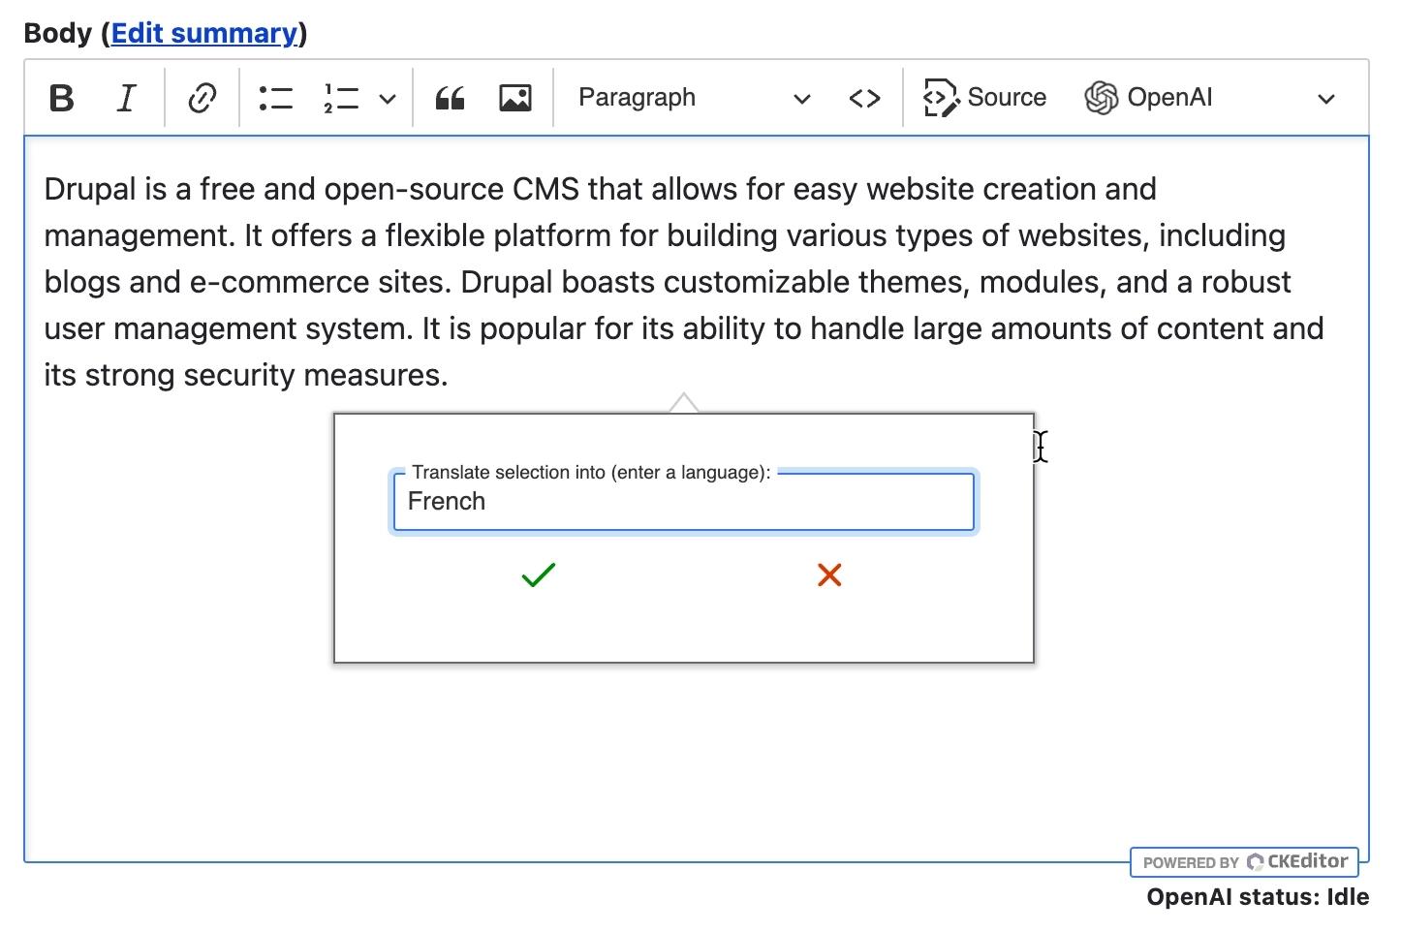Screen dimensions: 1401x932
Task: Cancel translation with red X
Action: pyautogui.click(x=829, y=575)
